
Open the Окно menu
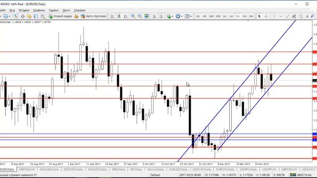click(66, 10)
